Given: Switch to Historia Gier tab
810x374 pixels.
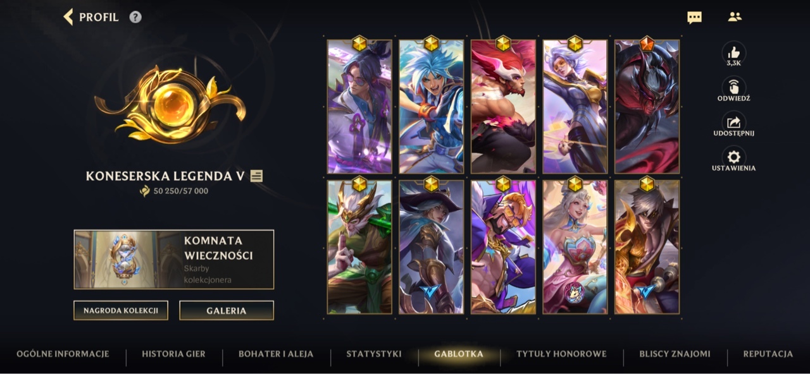Looking at the screenshot, I should click(173, 354).
